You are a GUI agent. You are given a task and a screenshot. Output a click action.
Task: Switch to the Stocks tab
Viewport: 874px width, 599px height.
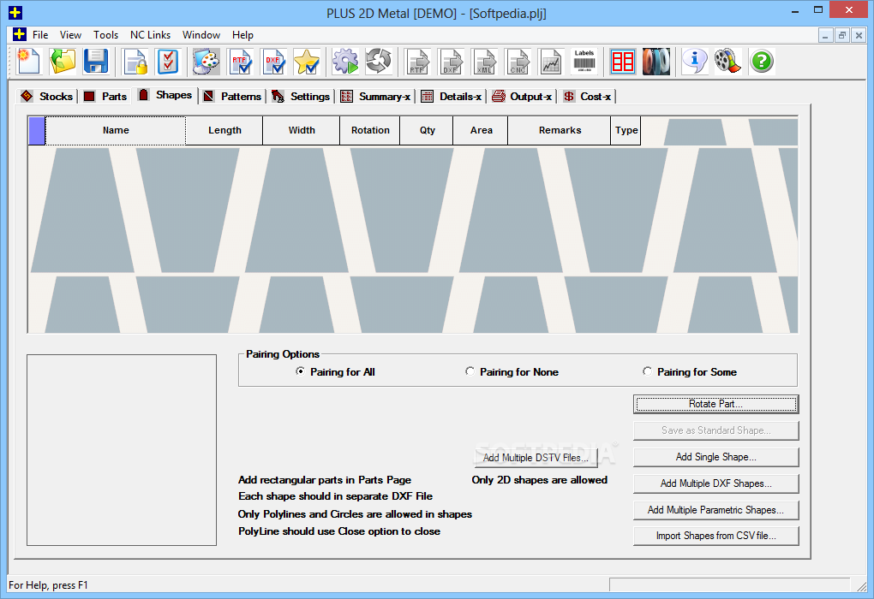(x=47, y=97)
